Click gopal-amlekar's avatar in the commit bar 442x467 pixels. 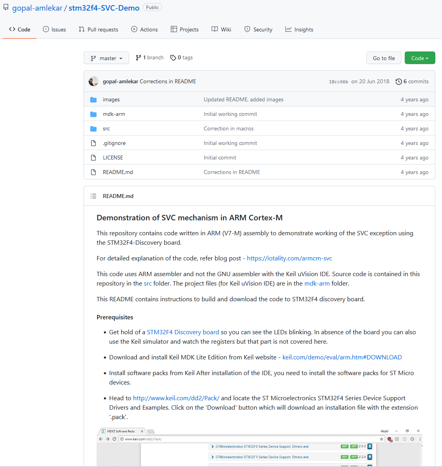pos(93,81)
